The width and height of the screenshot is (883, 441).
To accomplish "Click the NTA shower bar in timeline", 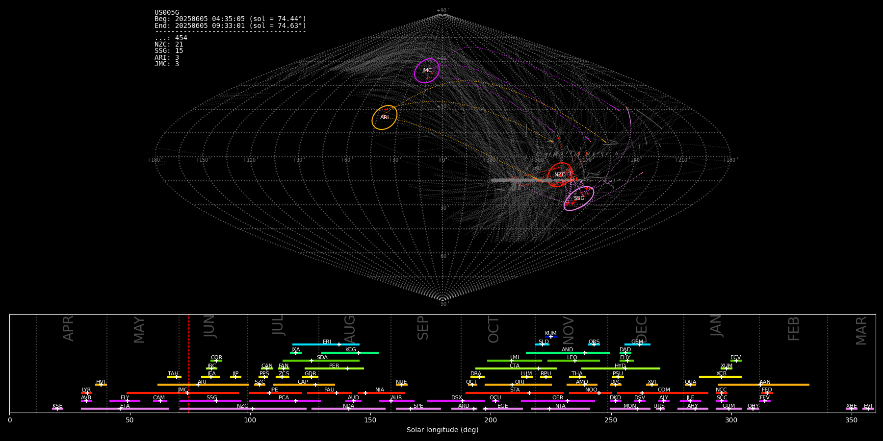I will click(560, 409).
